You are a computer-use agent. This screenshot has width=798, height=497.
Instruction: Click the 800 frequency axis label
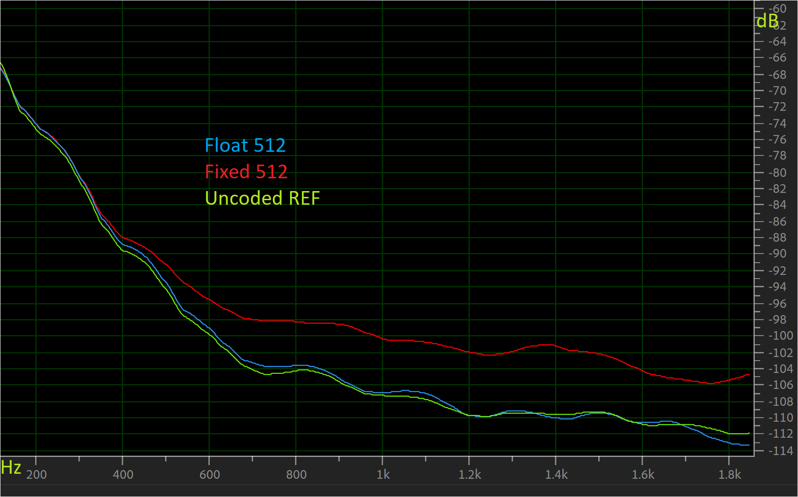(296, 475)
